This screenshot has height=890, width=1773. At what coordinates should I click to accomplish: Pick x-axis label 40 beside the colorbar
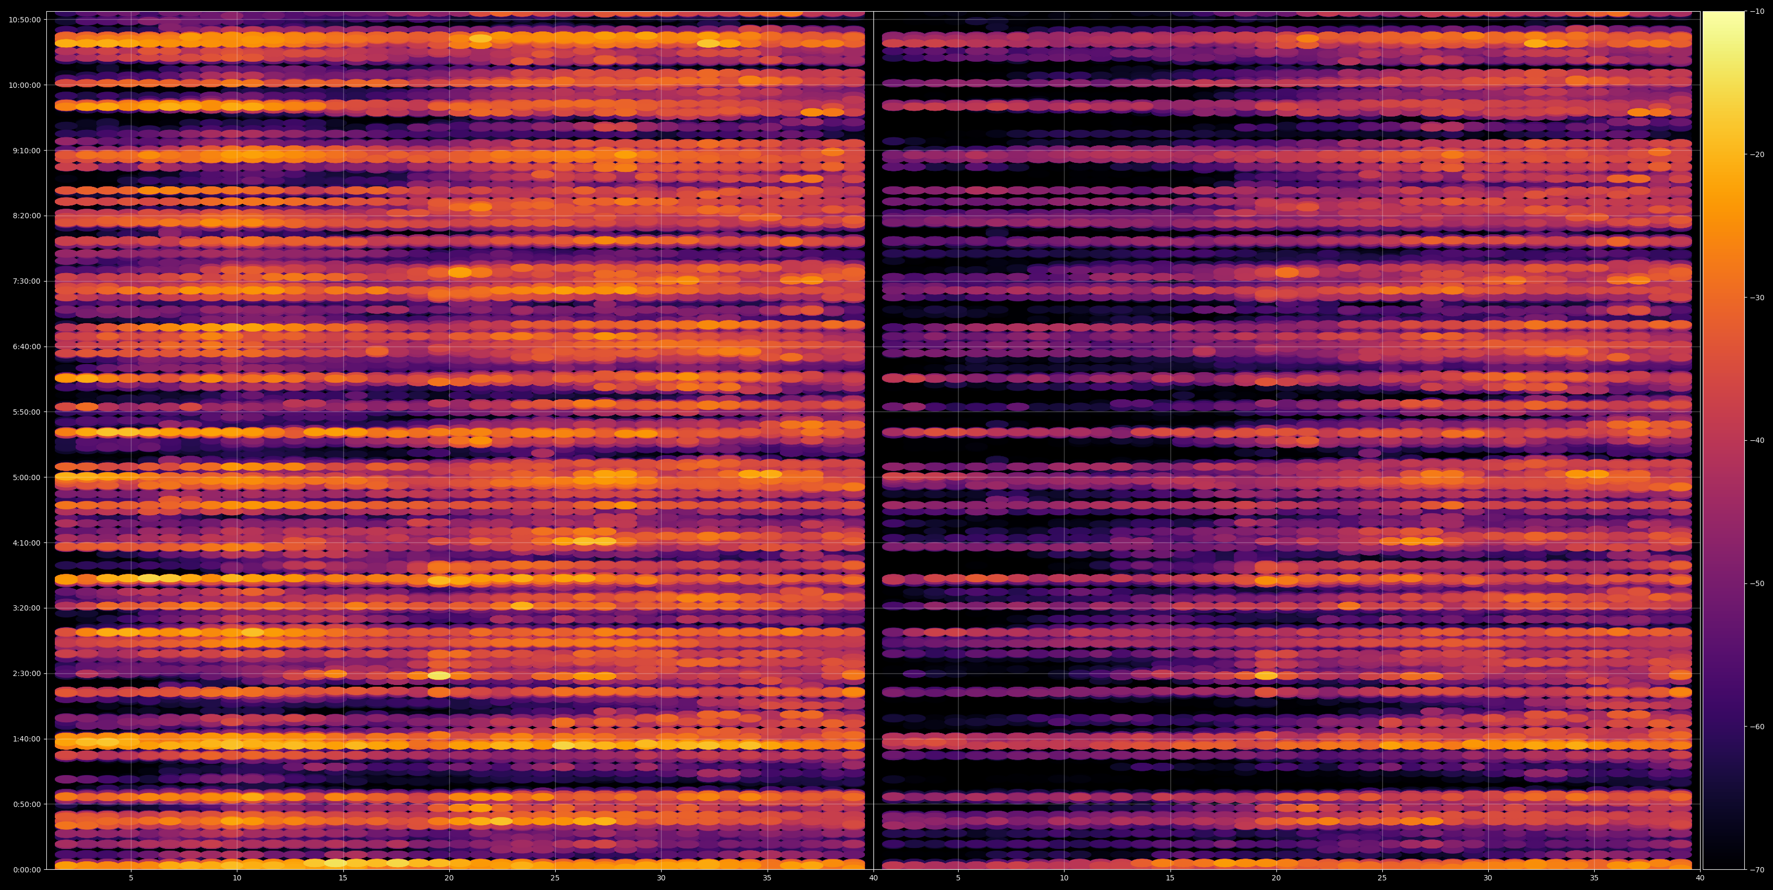[x=1700, y=878]
